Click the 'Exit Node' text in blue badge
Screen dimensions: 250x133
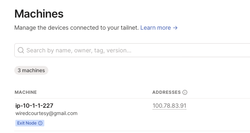[27, 123]
